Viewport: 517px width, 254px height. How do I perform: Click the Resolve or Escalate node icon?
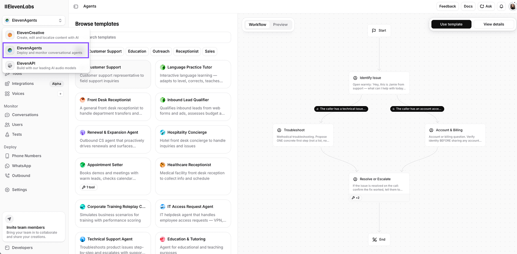pos(355,179)
